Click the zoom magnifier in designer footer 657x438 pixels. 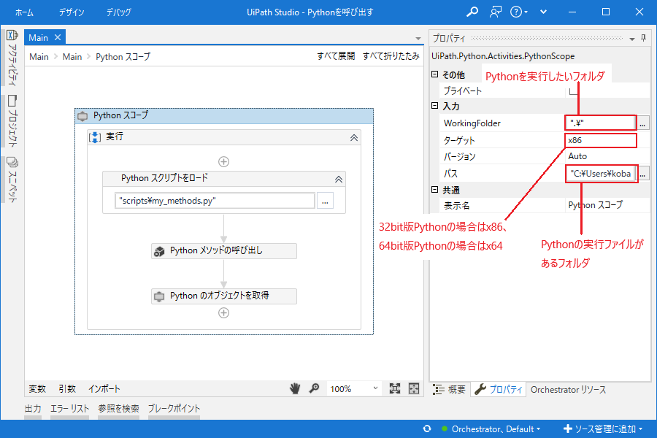(314, 388)
